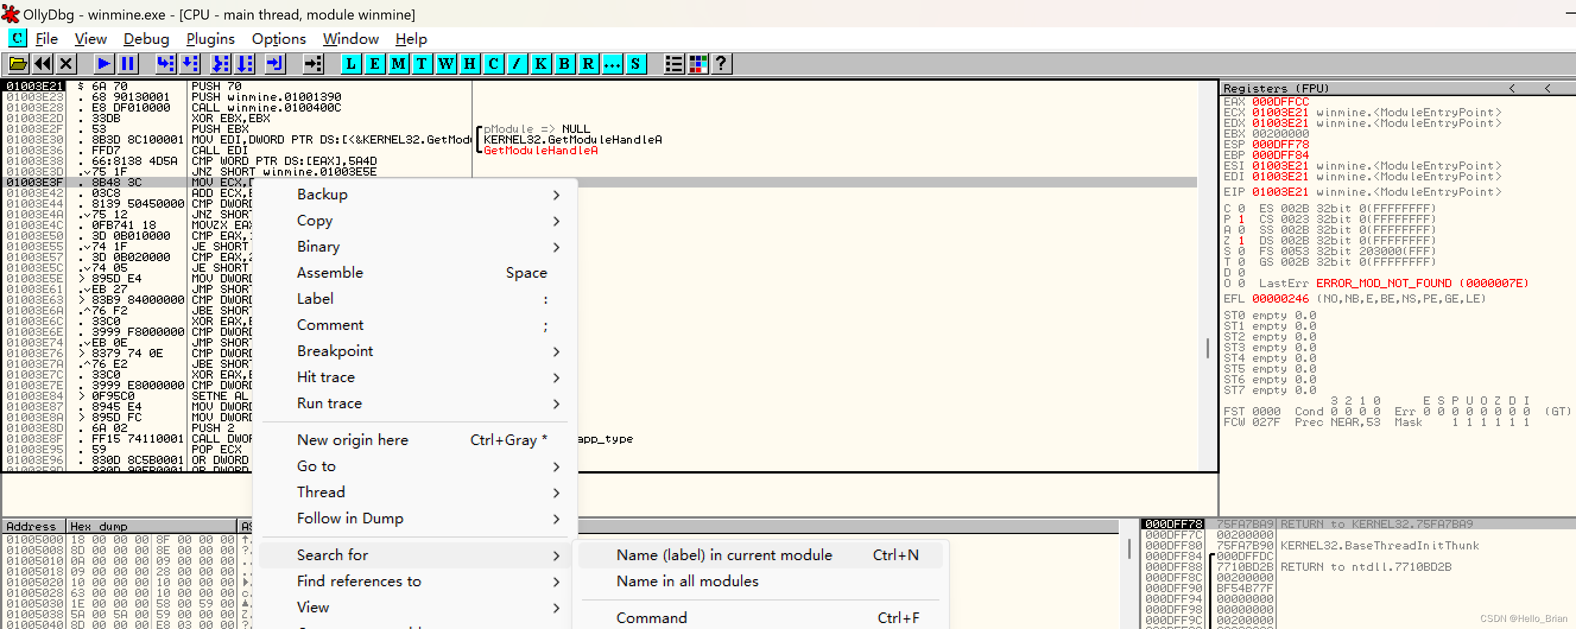Open Windows list with W button
The height and width of the screenshot is (629, 1576).
[446, 63]
